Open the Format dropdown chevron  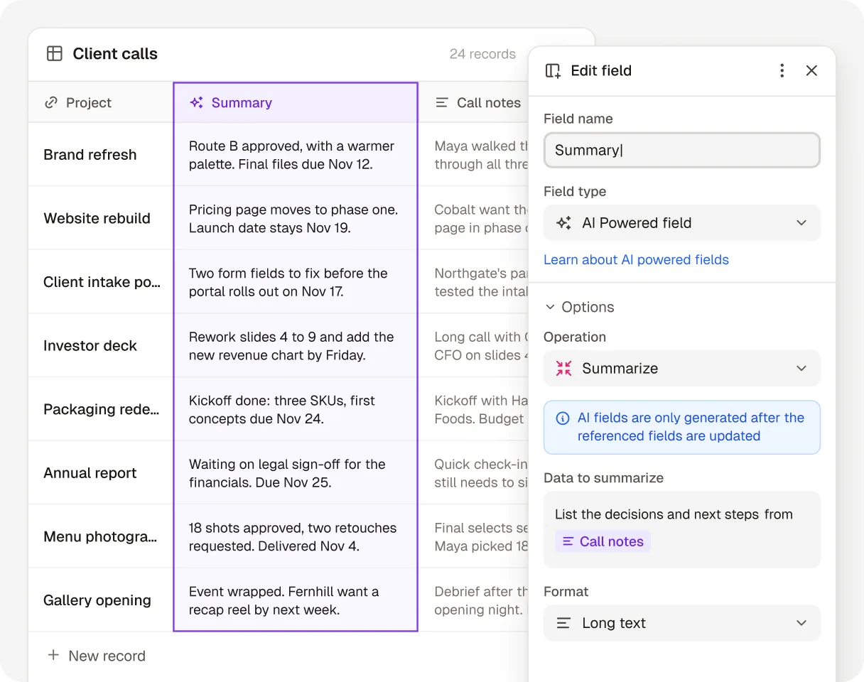(x=801, y=623)
